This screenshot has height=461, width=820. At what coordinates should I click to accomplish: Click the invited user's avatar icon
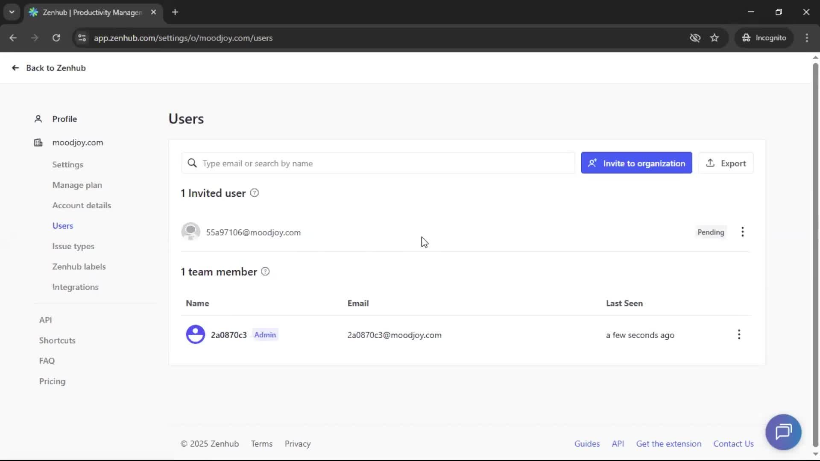click(x=191, y=232)
